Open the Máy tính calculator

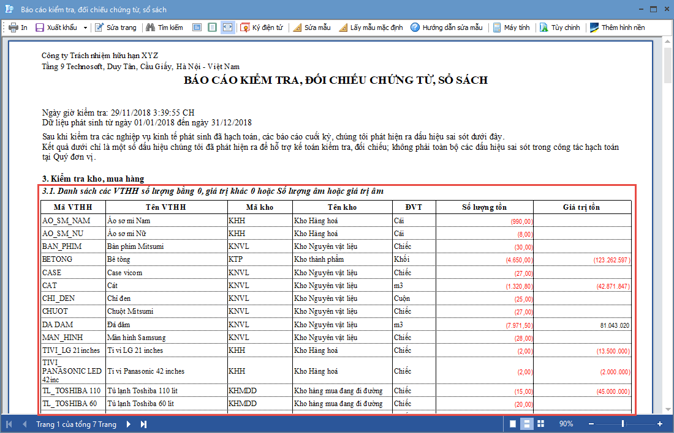click(511, 28)
